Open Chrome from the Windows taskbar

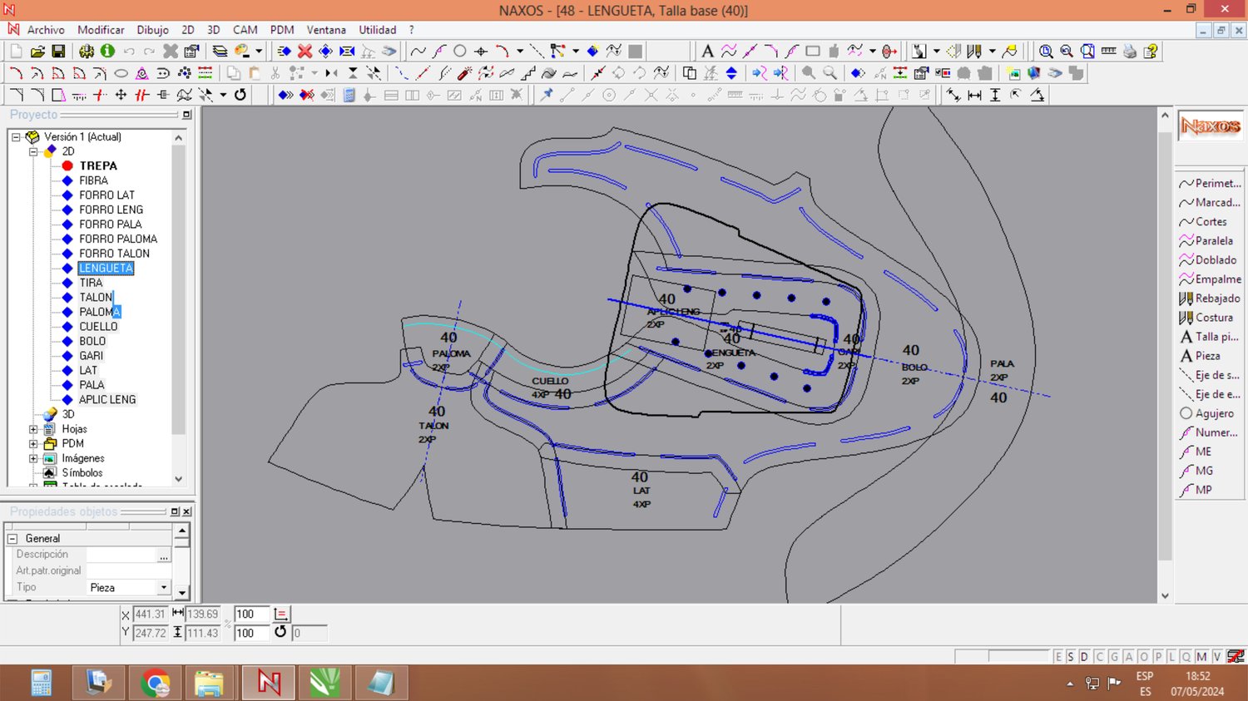pos(155,683)
